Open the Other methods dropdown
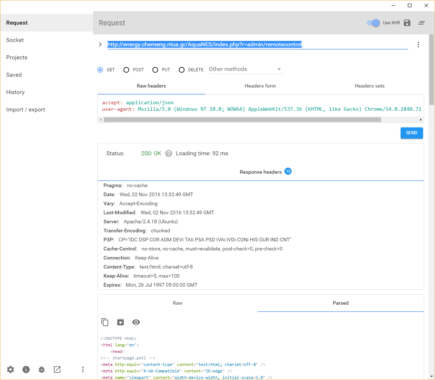 (245, 69)
